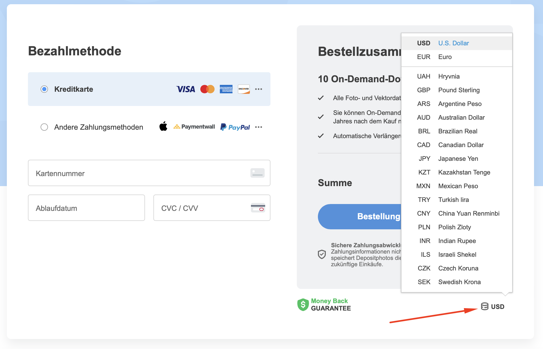Select Andere Zahlungsmethoden radio button
The image size is (543, 349).
click(44, 127)
